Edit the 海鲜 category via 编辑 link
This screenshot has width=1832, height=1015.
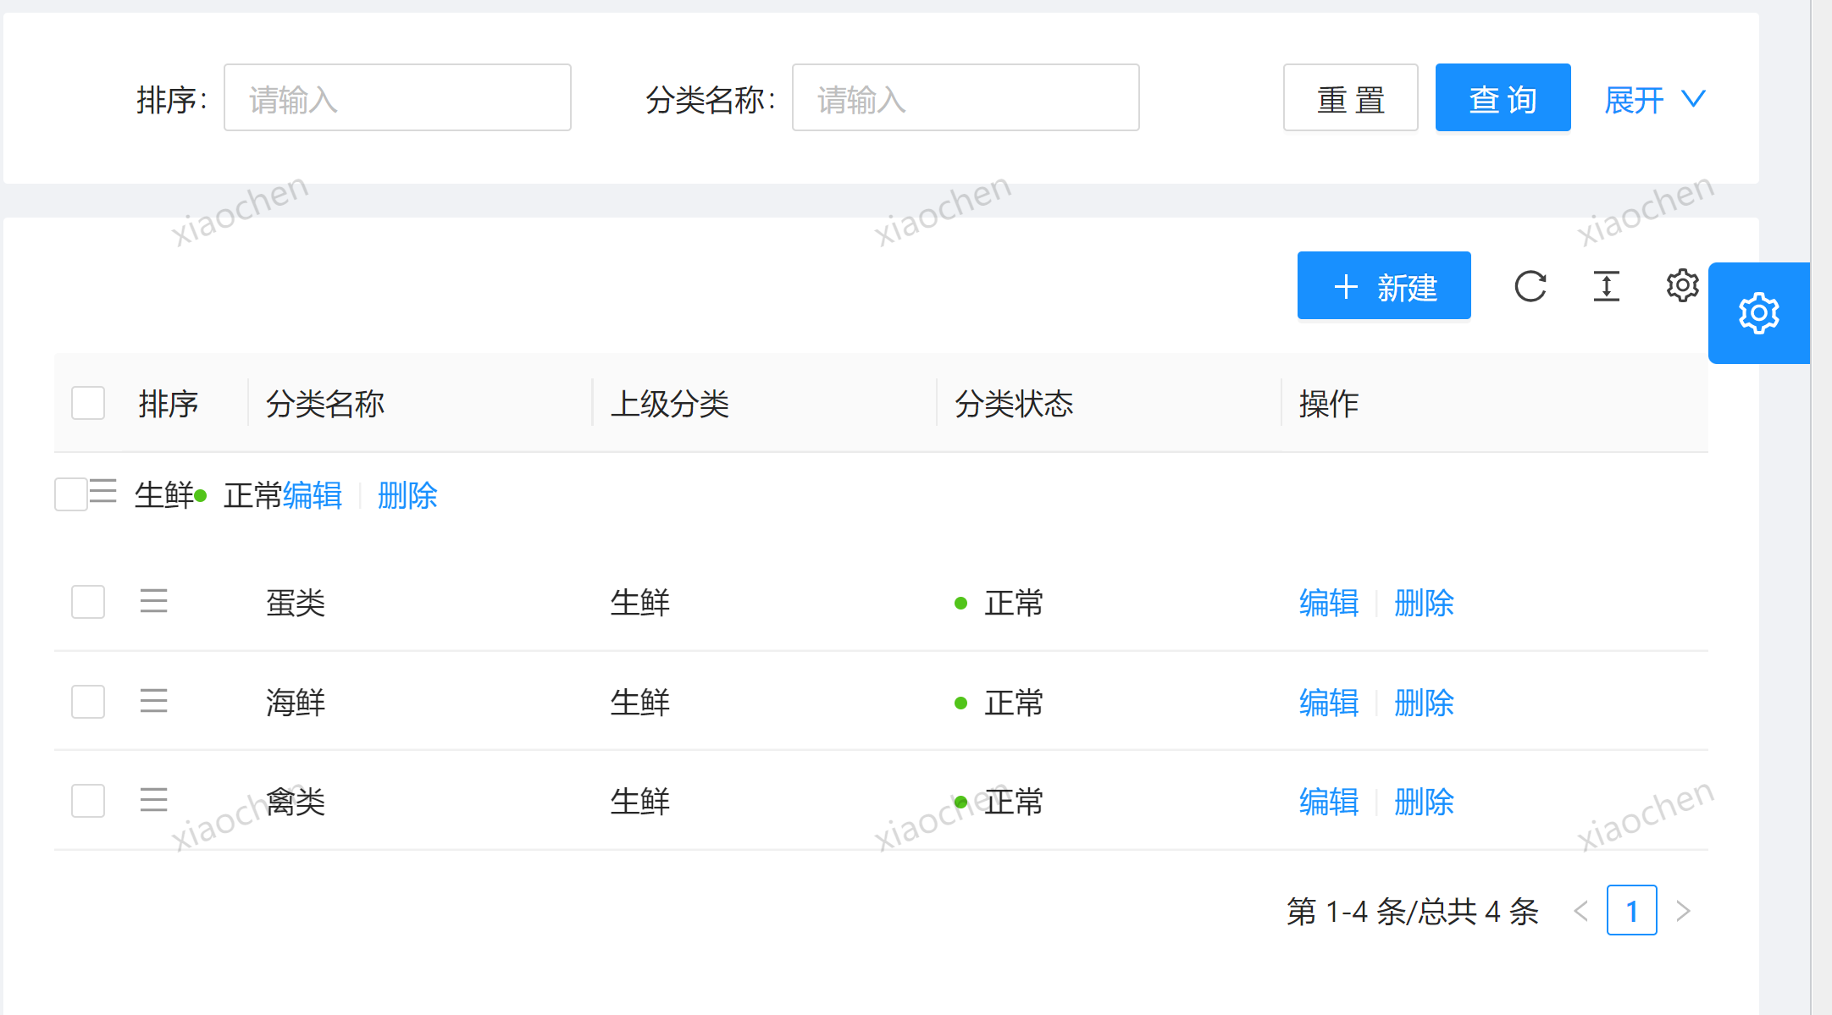pyautogui.click(x=1328, y=702)
